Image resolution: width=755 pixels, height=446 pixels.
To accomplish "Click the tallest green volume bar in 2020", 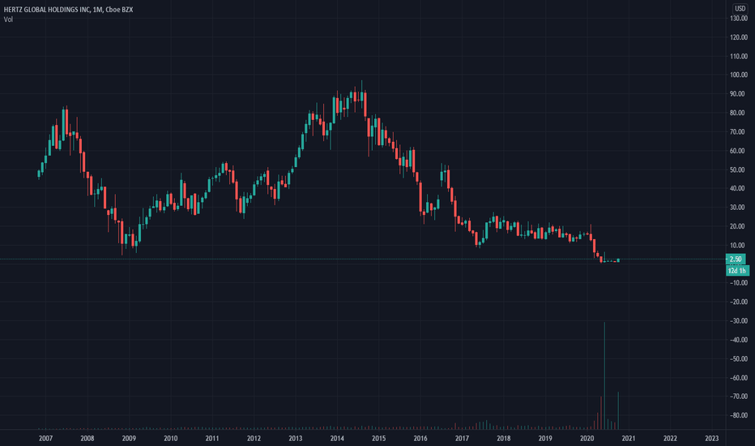I will pyautogui.click(x=604, y=375).
